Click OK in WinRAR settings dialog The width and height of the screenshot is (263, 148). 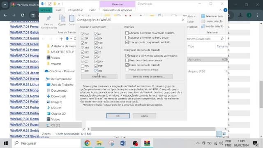(118, 116)
